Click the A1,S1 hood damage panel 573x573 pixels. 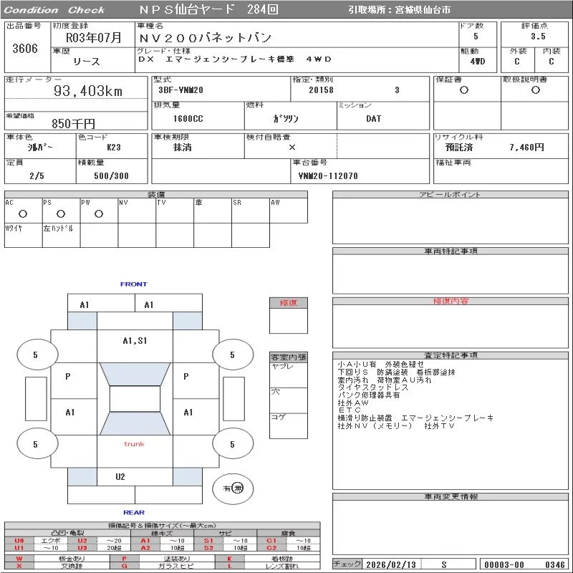(x=134, y=341)
